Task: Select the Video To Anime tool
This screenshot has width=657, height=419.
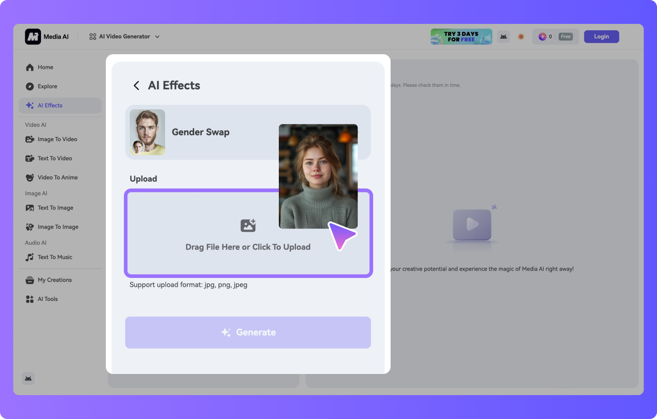Action: tap(58, 178)
